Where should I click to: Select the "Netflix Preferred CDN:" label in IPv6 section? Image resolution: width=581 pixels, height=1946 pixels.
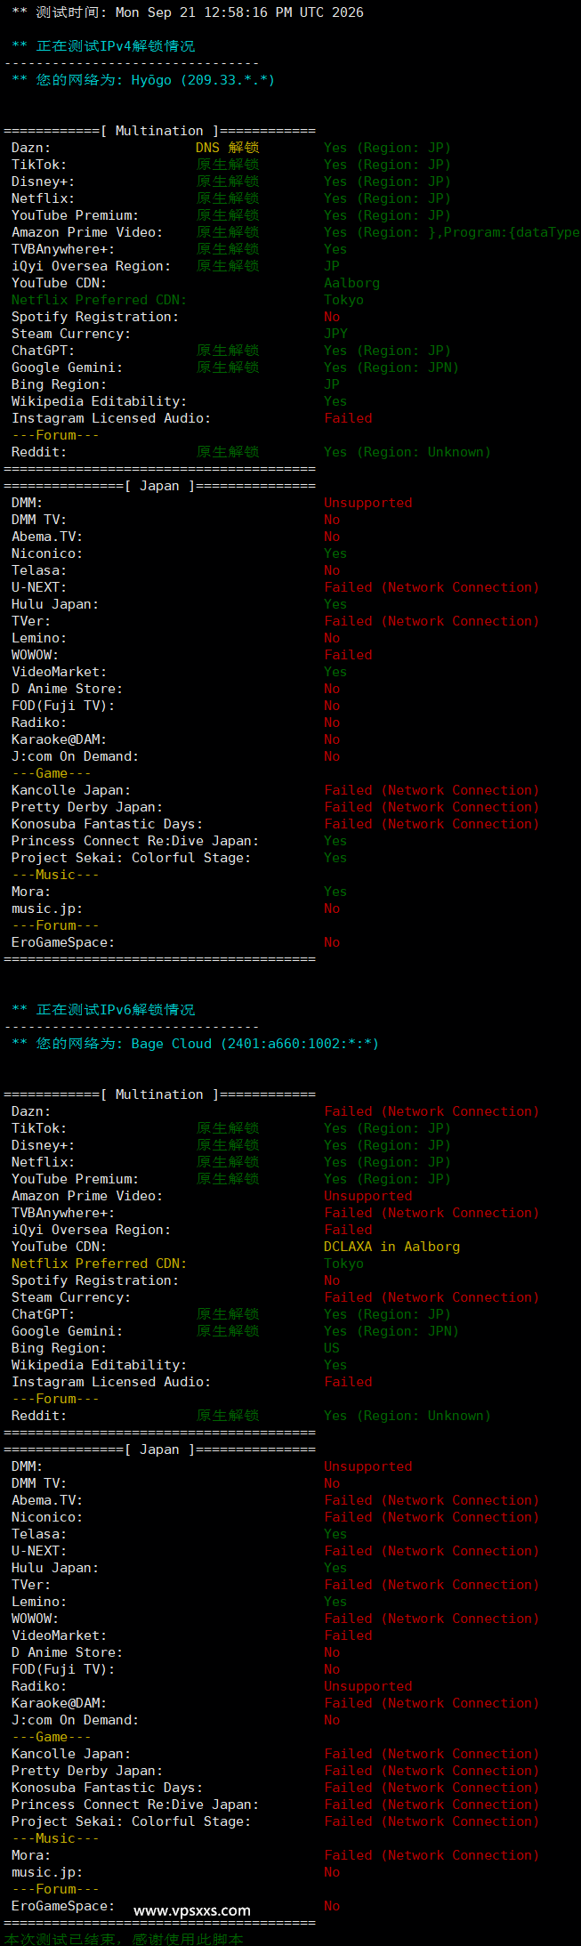coord(99,1264)
